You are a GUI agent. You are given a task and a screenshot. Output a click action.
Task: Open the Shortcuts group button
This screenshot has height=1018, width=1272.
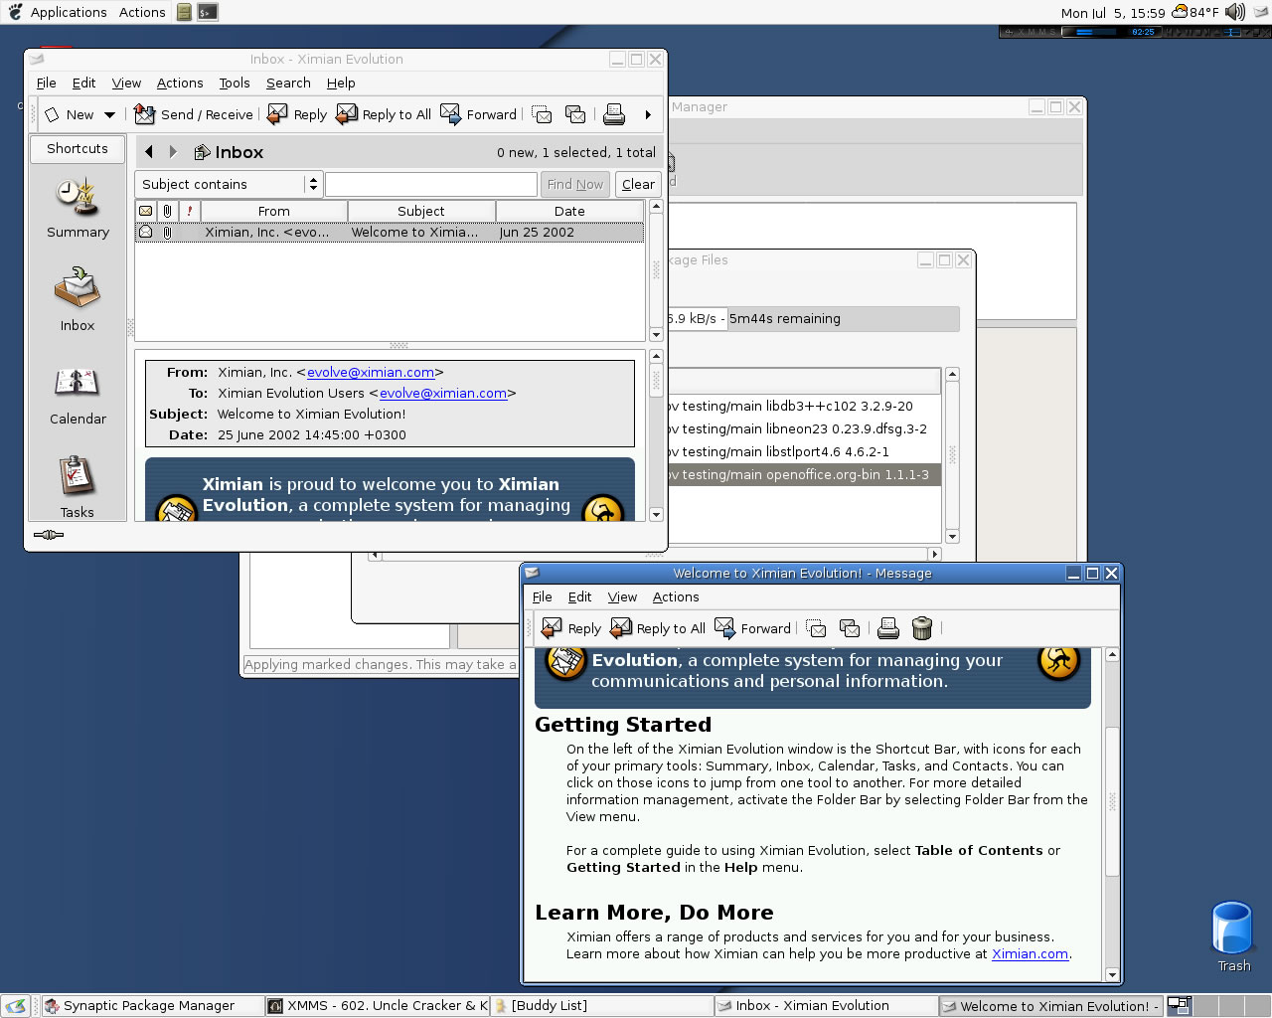point(78,149)
